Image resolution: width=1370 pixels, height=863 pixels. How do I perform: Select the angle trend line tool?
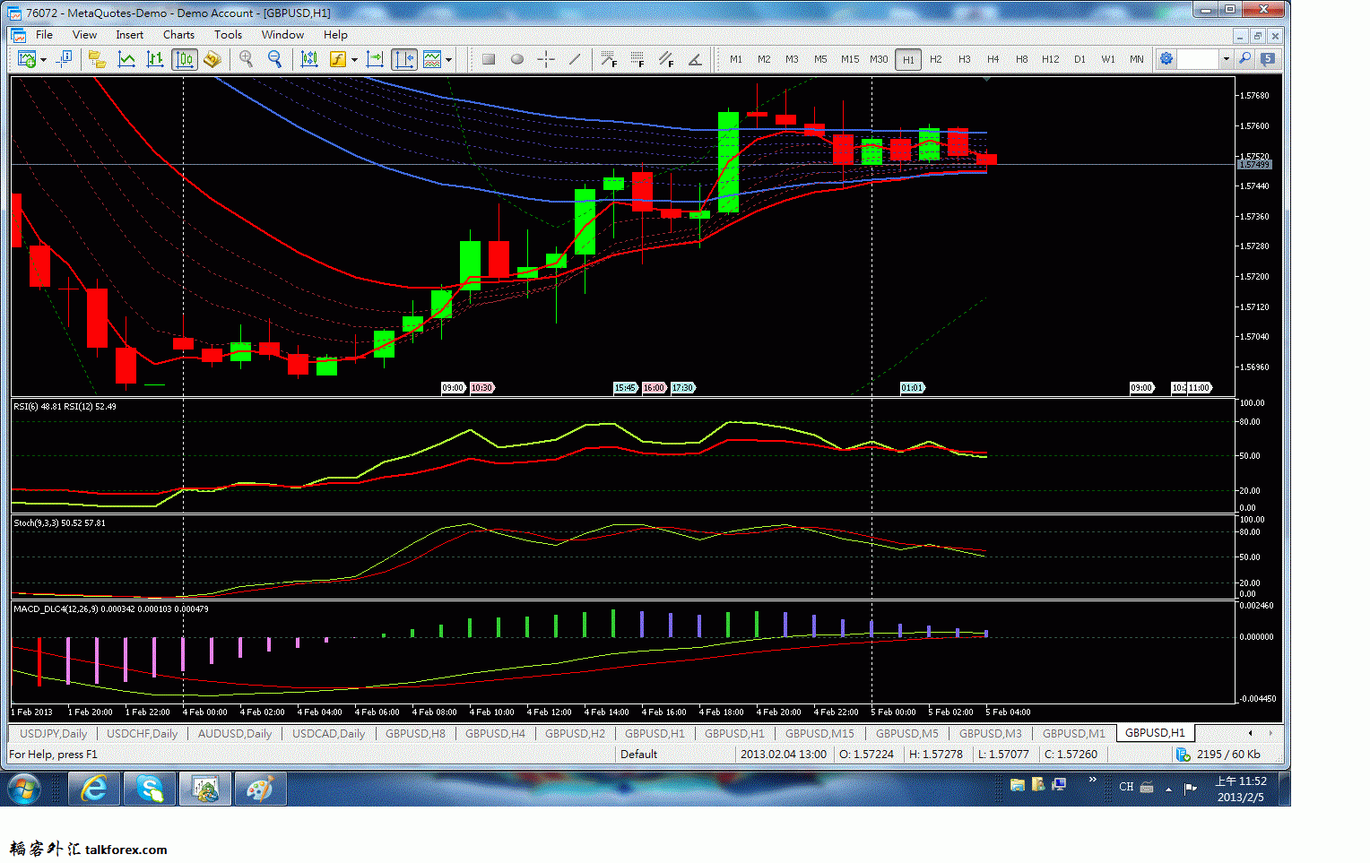(695, 59)
